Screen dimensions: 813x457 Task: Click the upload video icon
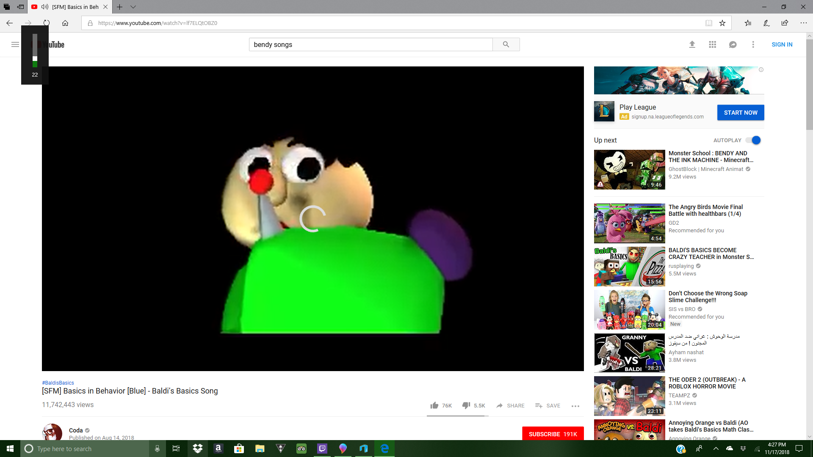[692, 44]
